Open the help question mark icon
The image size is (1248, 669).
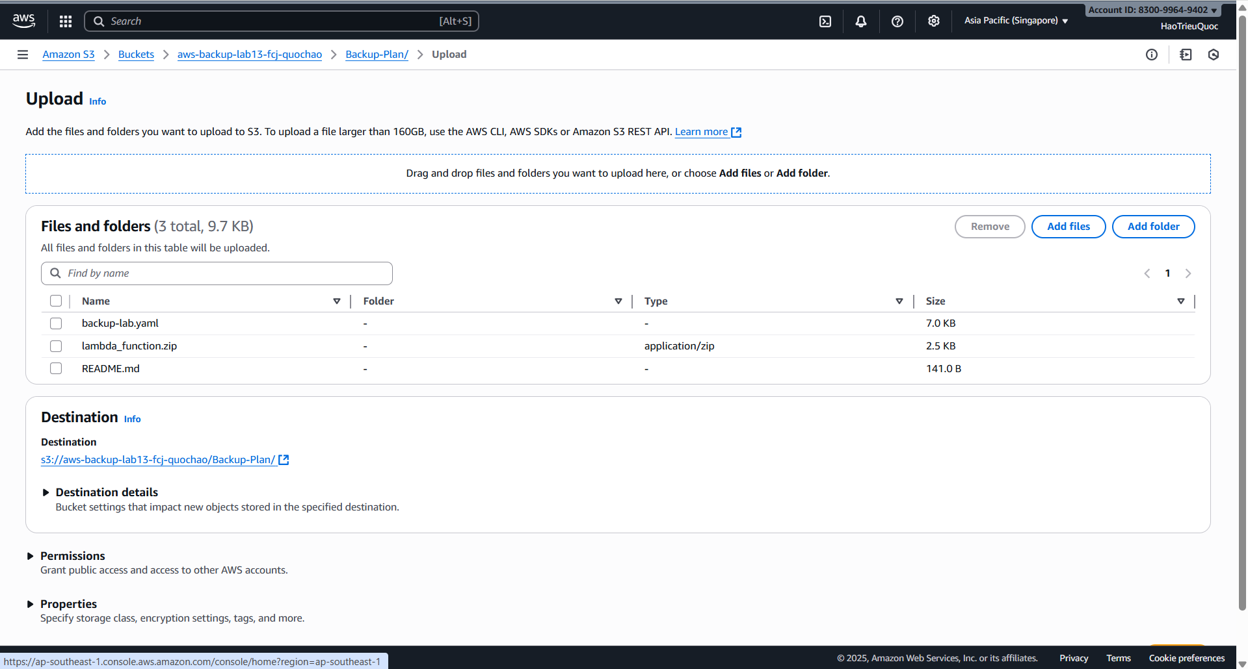pos(897,21)
